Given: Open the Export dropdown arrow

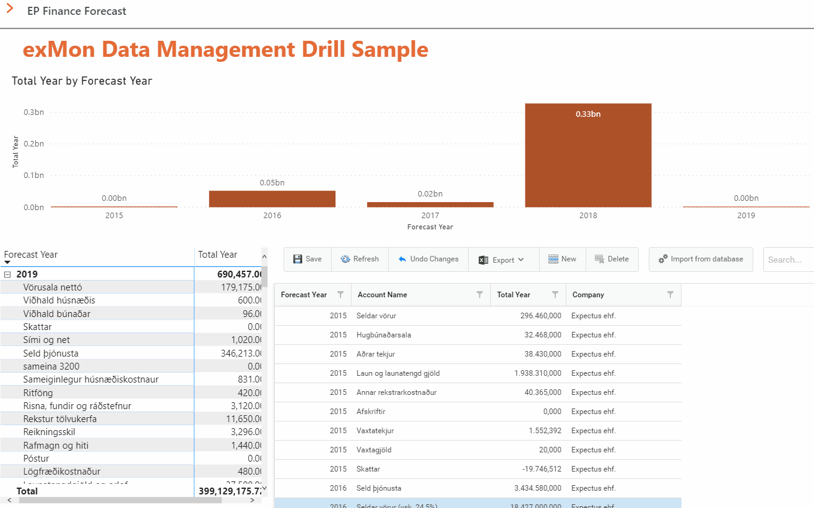Looking at the screenshot, I should (521, 260).
